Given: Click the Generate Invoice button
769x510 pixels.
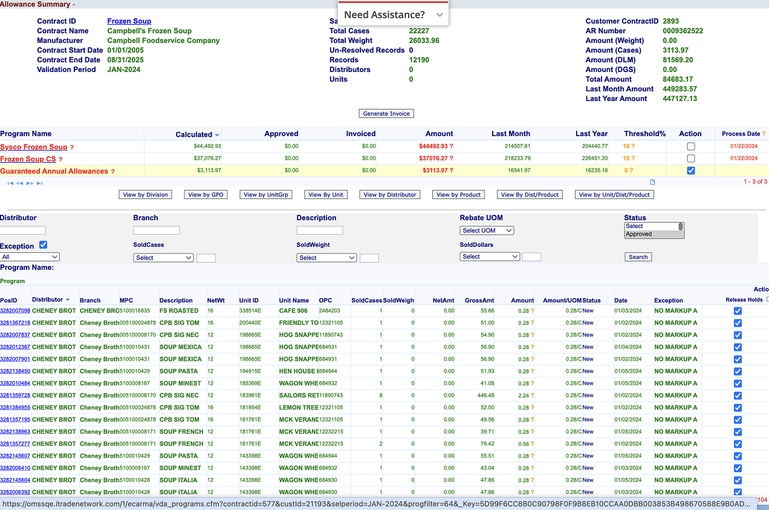Looking at the screenshot, I should pos(387,114).
